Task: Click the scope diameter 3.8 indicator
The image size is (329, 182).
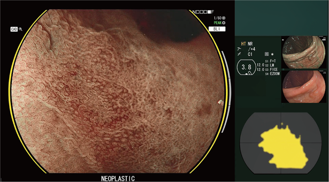Action: click(246, 67)
